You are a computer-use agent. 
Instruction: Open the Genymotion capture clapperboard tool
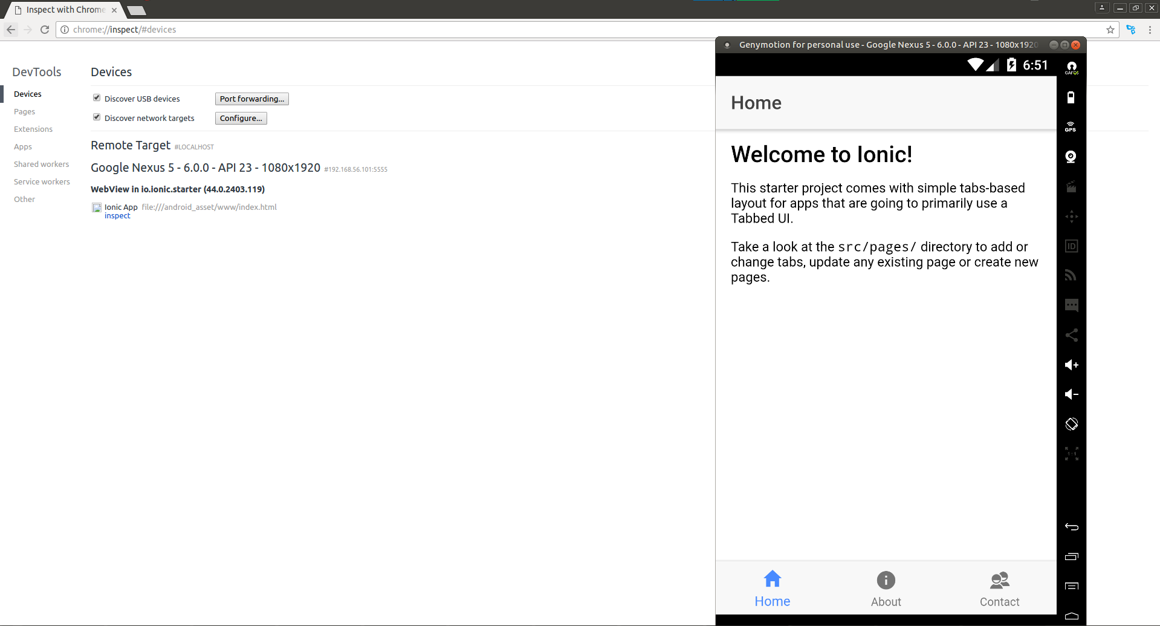click(1071, 187)
